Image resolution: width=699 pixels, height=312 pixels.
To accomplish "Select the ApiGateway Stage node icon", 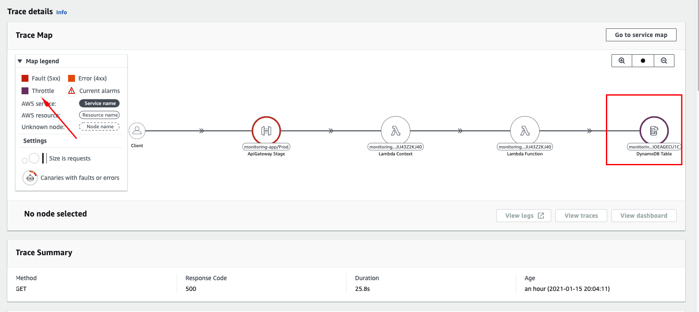I will (x=266, y=131).
